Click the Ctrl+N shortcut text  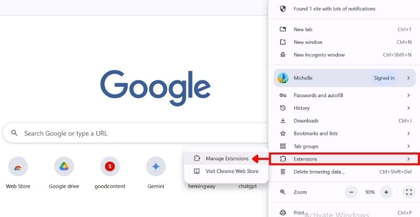pos(404,42)
